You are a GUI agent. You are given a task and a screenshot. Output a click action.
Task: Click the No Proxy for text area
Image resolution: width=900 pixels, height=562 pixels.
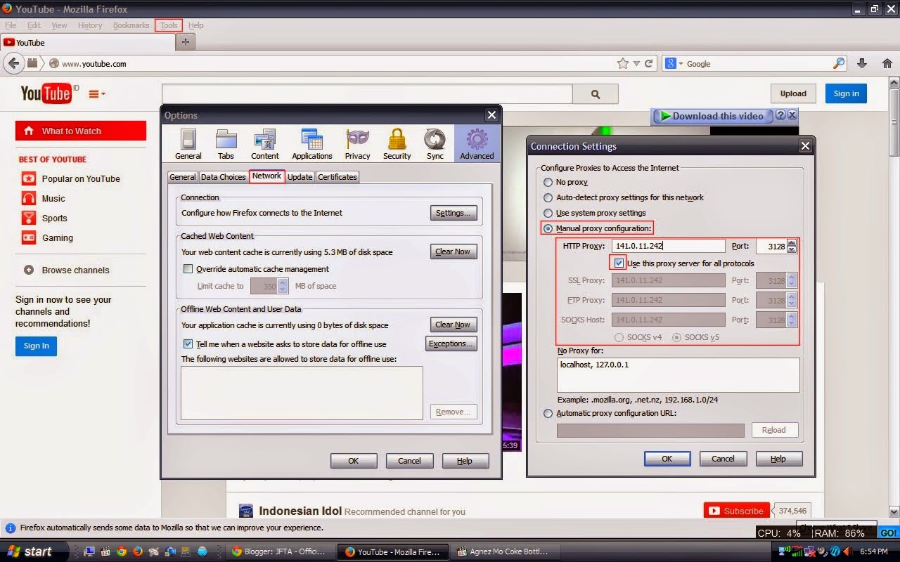(678, 375)
